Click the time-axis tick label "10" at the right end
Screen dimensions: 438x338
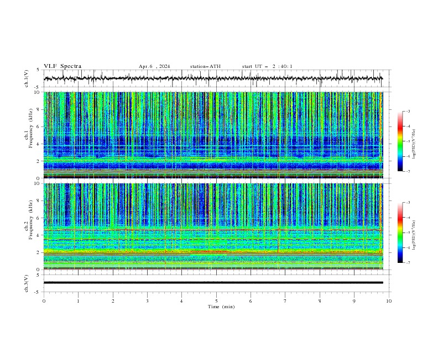coord(389,301)
